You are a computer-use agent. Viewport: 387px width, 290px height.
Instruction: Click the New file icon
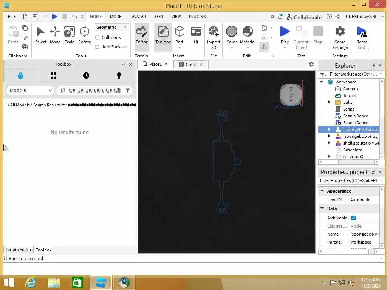click(x=25, y=17)
